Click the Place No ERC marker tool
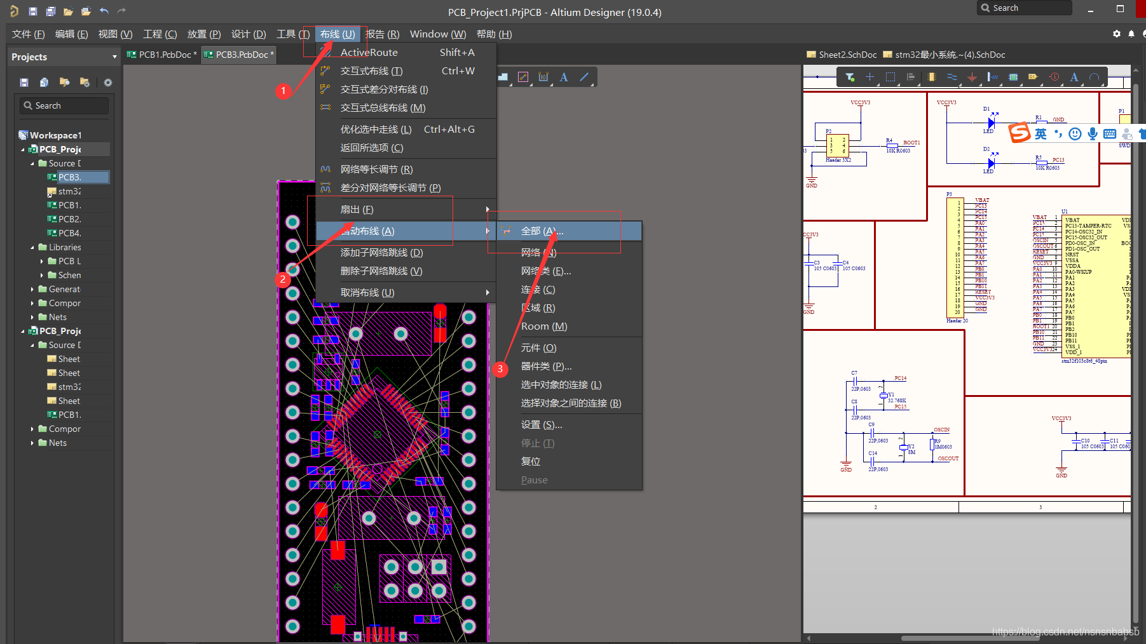 click(1054, 77)
